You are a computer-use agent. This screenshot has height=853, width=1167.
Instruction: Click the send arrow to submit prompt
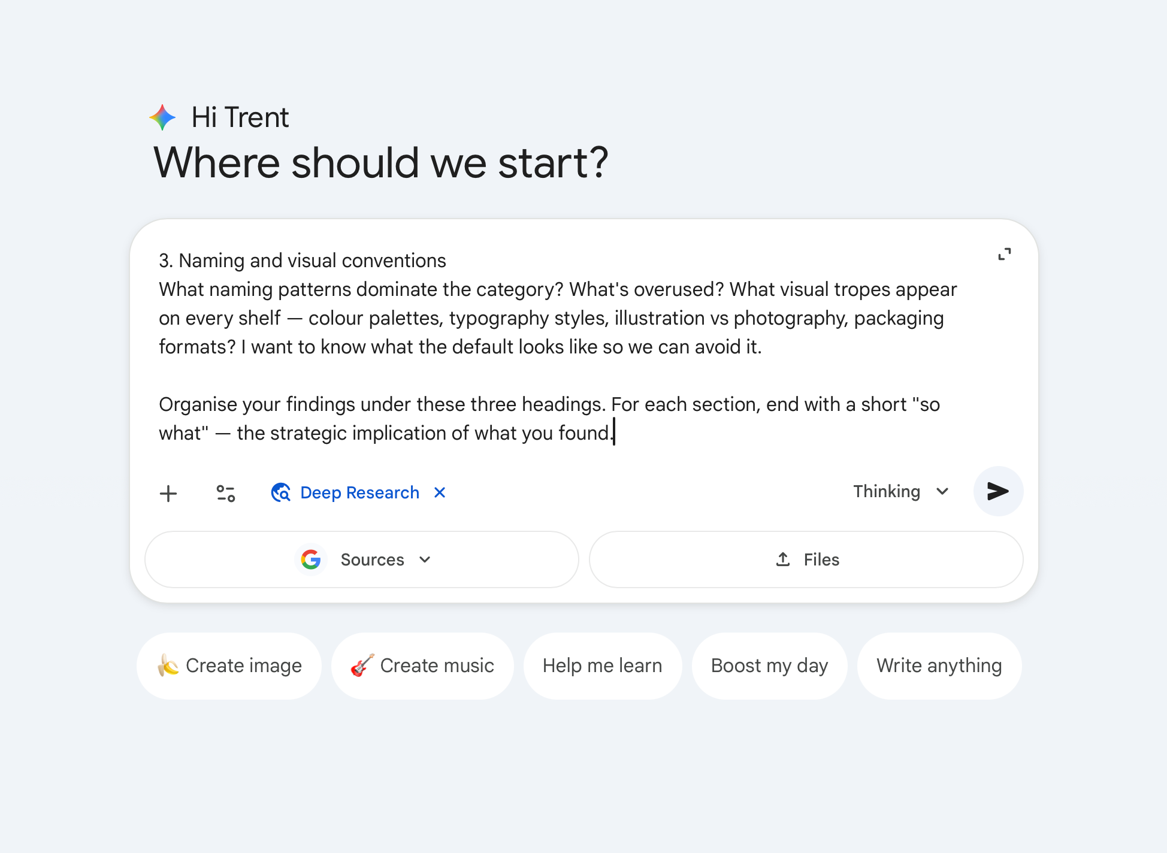tap(997, 492)
